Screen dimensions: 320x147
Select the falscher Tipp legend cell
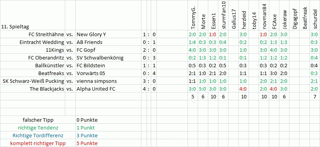tap(38, 120)
